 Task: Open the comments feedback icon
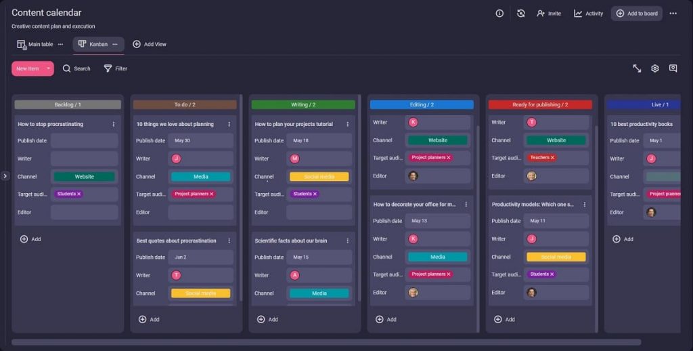(x=673, y=68)
